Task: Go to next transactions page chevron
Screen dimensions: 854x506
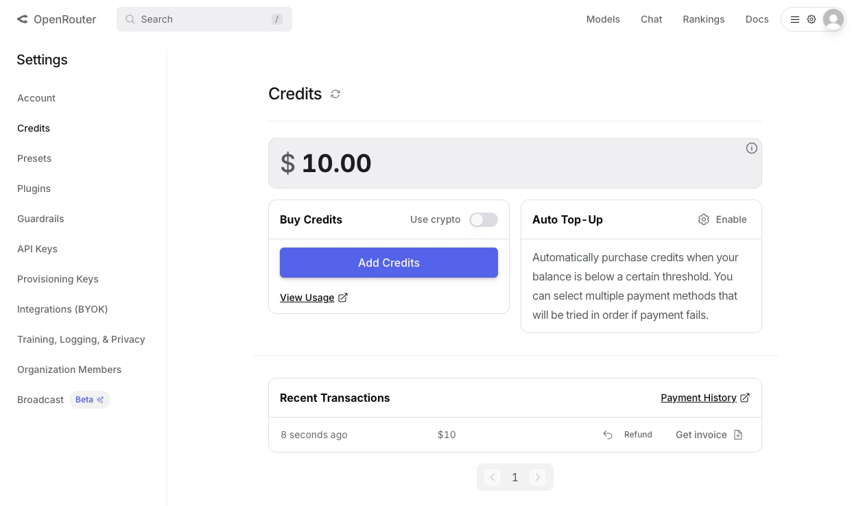Action: click(538, 477)
